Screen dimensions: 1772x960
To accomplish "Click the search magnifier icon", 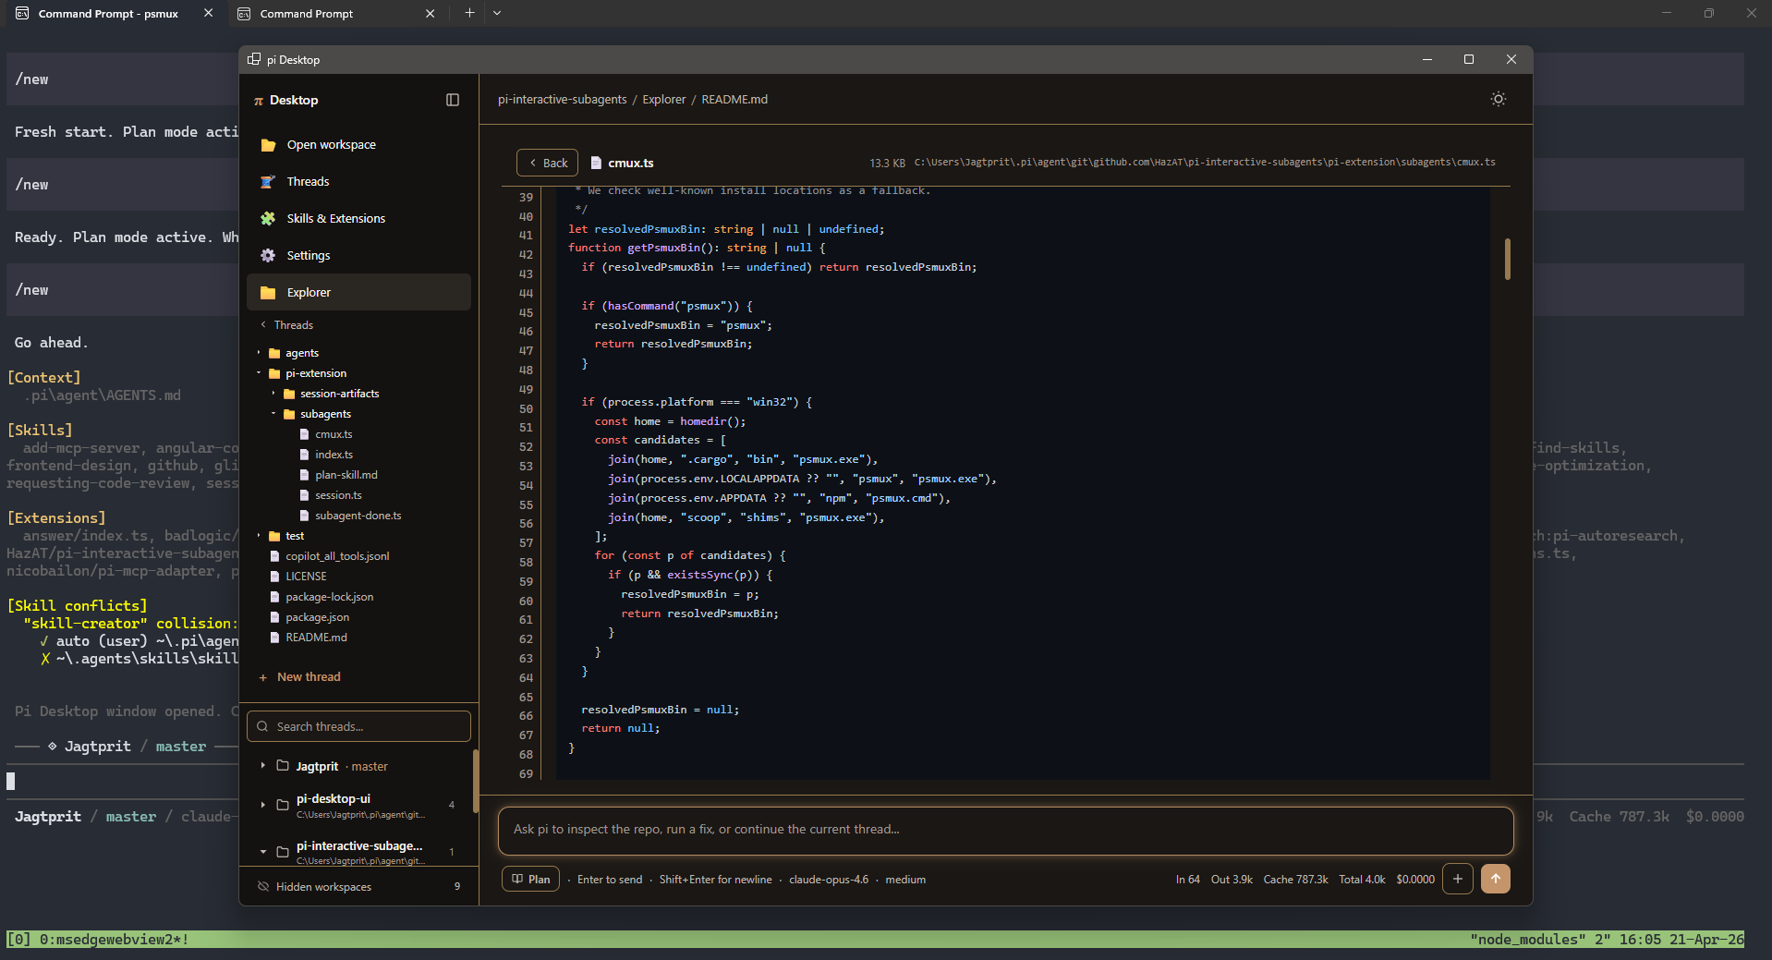I will tap(263, 726).
